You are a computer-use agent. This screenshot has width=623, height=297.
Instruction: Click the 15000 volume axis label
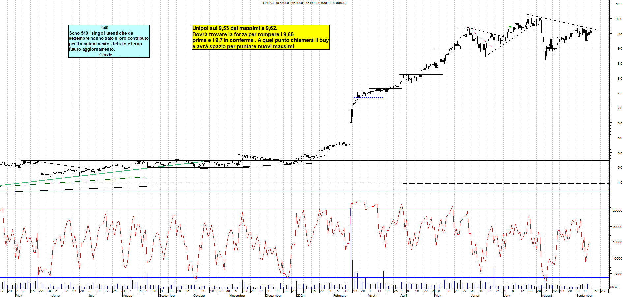[617, 242]
